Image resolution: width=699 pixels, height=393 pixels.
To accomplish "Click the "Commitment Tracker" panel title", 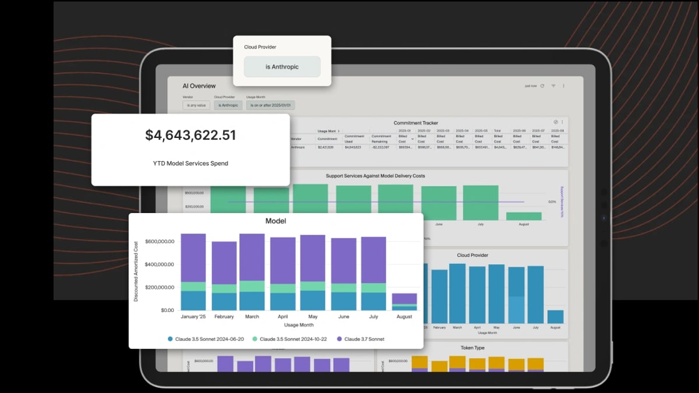I will 416,123.
